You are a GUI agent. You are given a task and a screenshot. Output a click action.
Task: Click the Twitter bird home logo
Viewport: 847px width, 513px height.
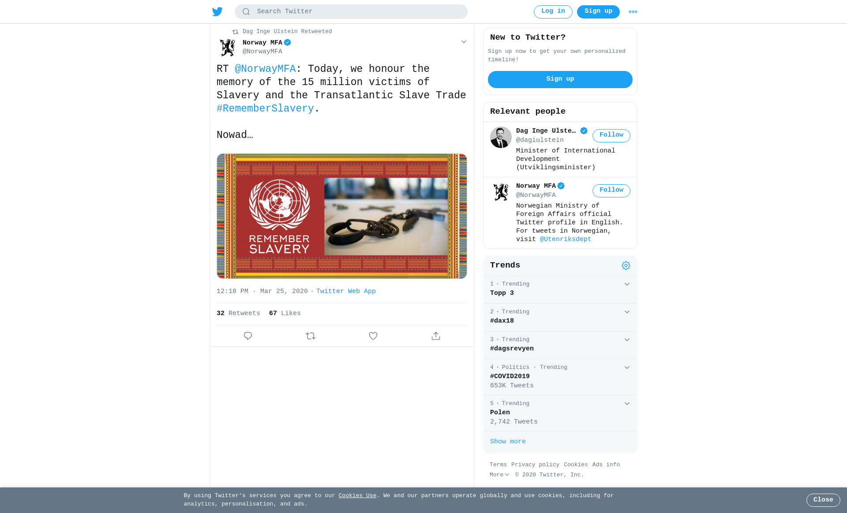click(217, 11)
